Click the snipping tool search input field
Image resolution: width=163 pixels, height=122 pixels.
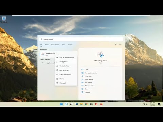pos(81,39)
